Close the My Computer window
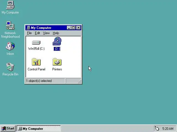Screen dimensions: 177x132 point(79,28)
